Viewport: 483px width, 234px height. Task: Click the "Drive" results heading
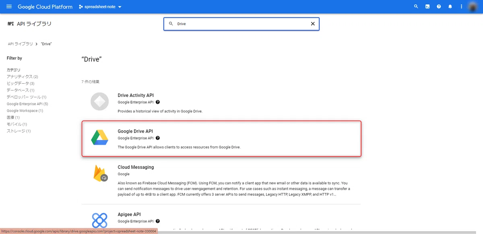[91, 59]
